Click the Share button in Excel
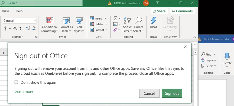Viewport: 234px width, 106px height. pyautogui.click(x=159, y=11)
